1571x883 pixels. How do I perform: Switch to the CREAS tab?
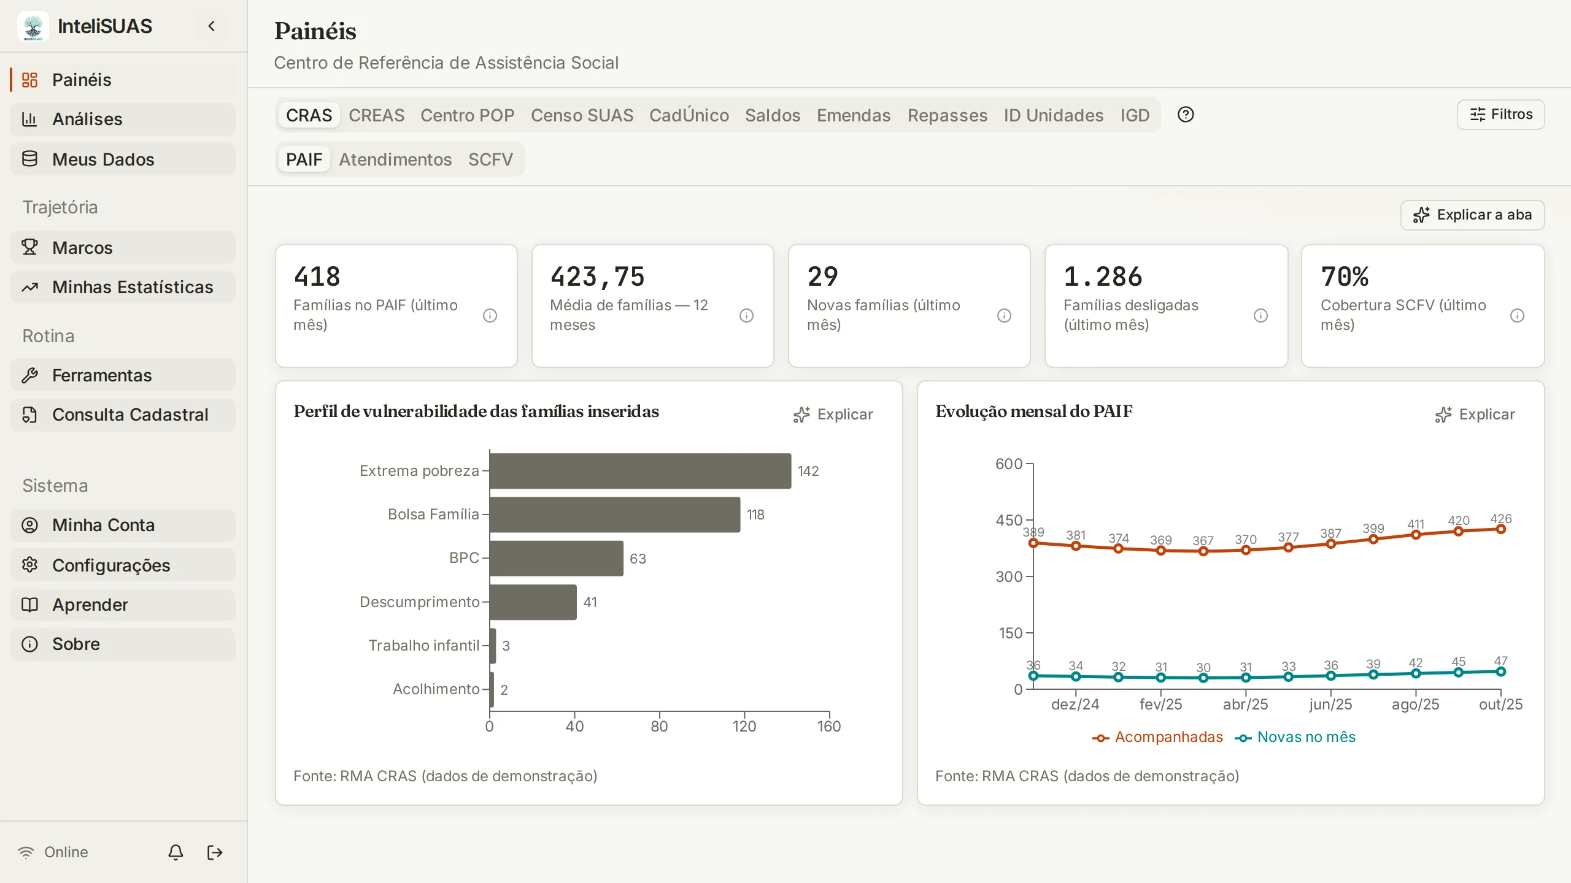click(x=376, y=115)
